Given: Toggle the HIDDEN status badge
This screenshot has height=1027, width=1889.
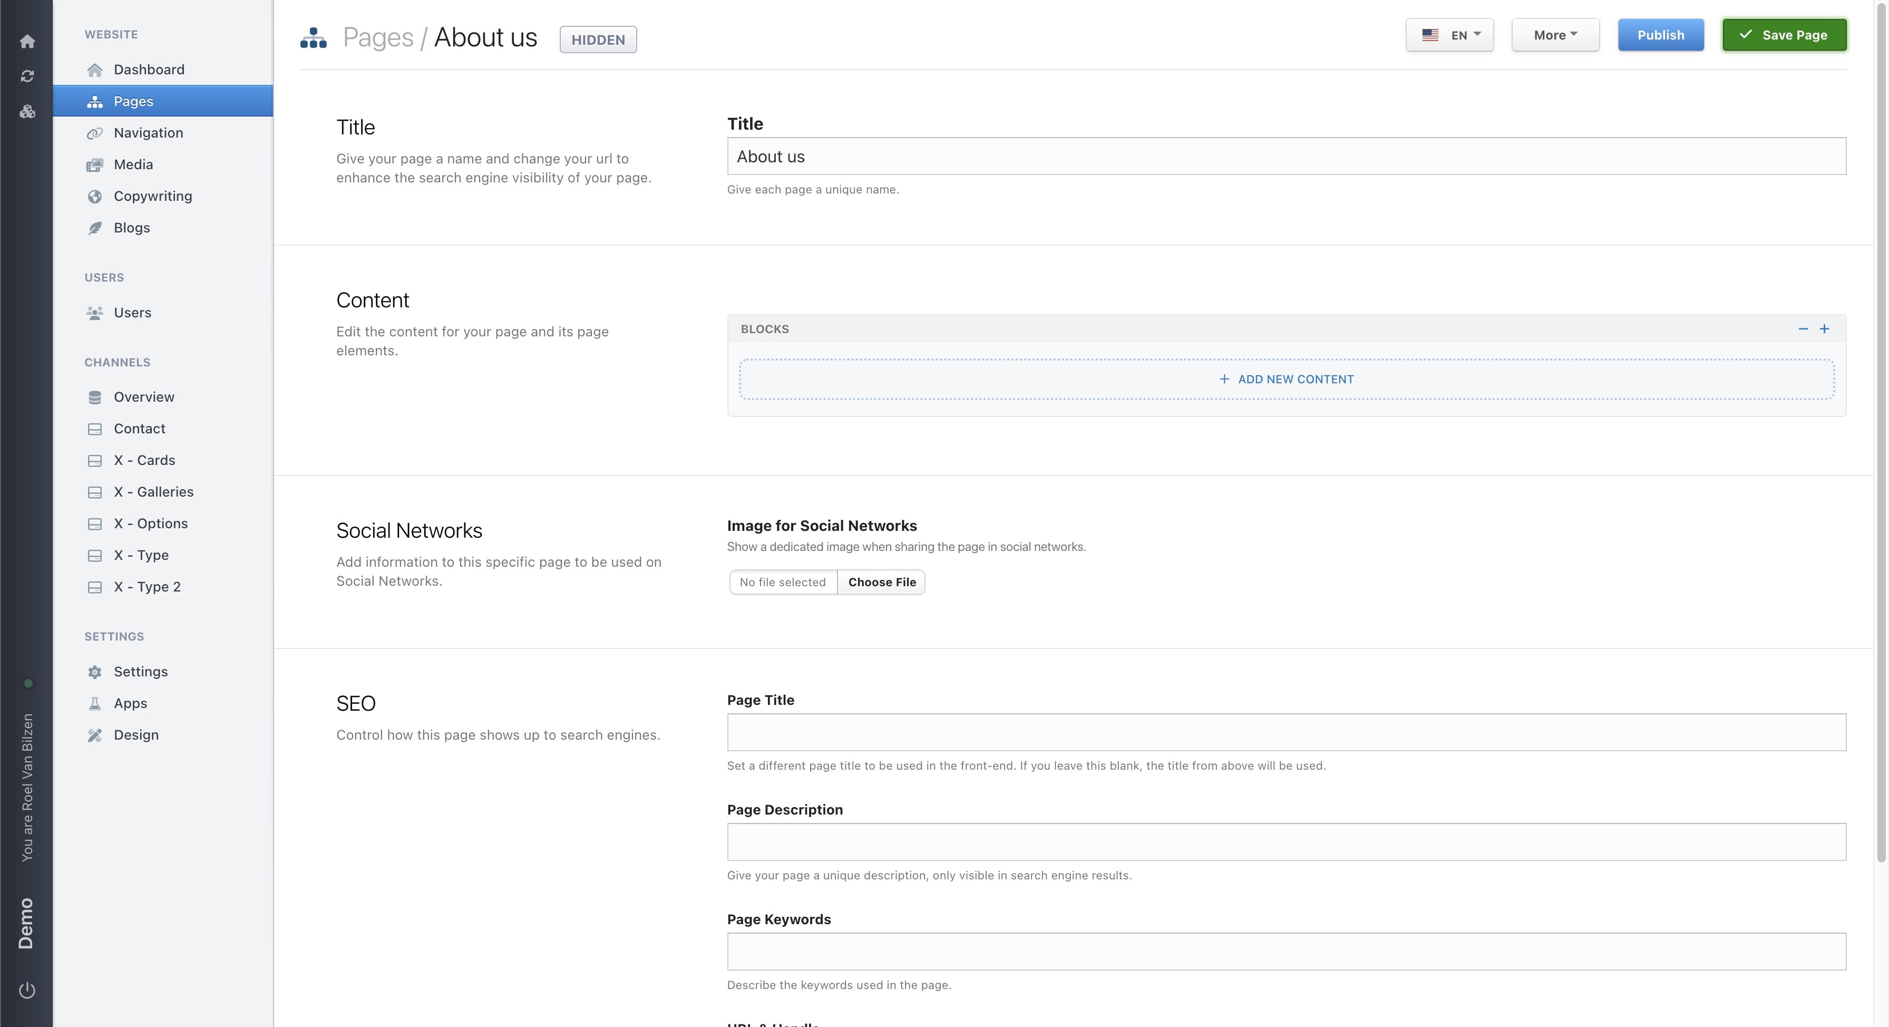Looking at the screenshot, I should pyautogui.click(x=598, y=39).
